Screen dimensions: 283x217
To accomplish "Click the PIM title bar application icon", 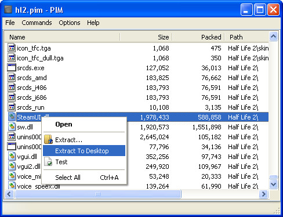I will click(8, 10).
